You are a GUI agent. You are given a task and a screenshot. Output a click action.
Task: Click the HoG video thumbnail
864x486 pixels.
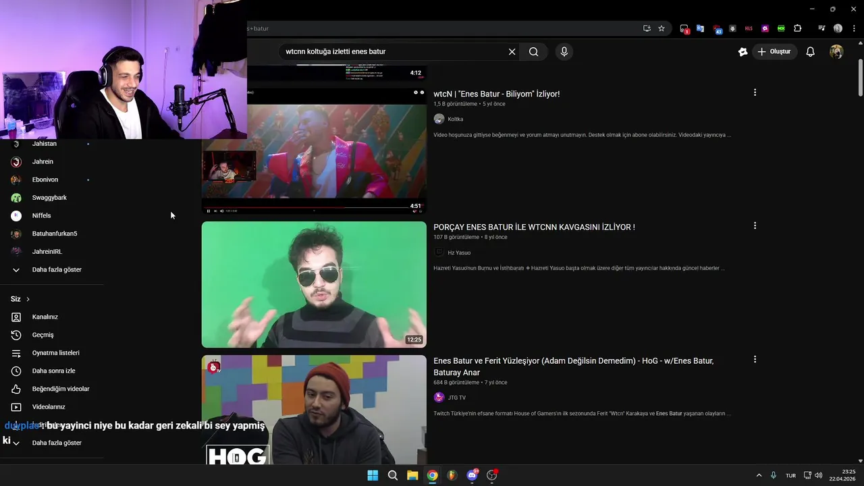[x=314, y=410]
